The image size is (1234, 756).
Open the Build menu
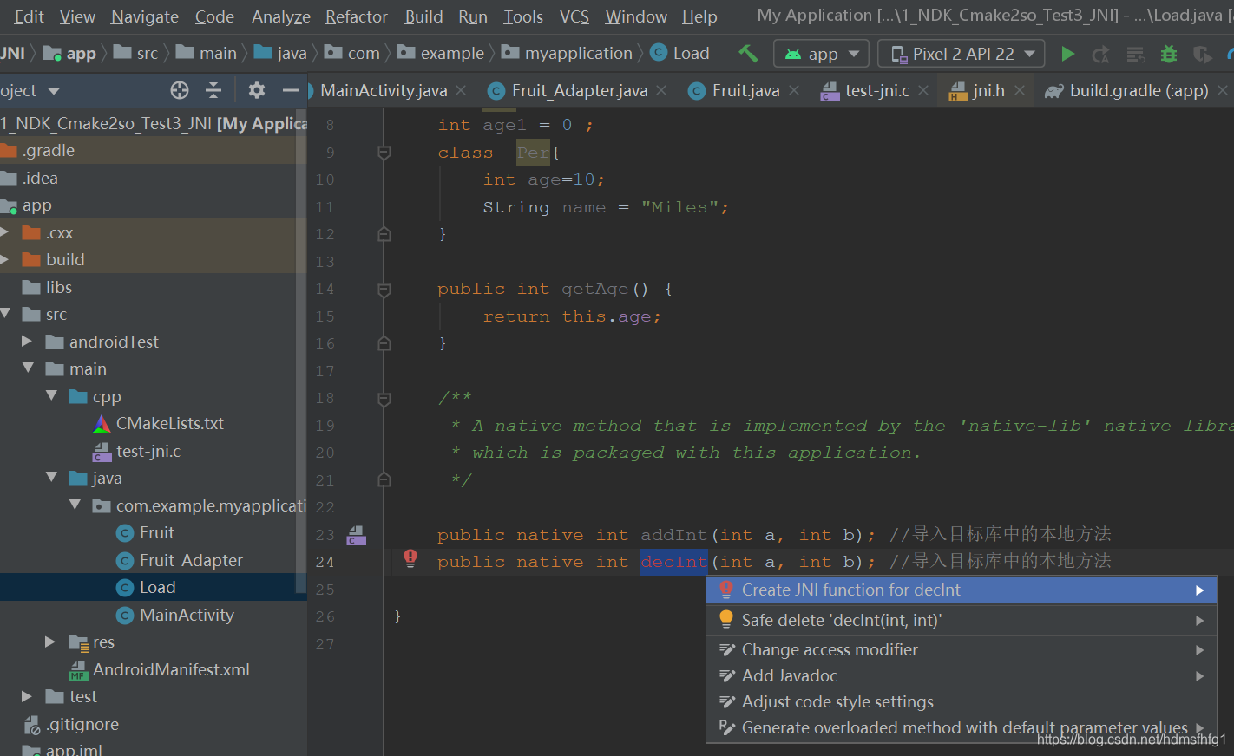pyautogui.click(x=423, y=16)
